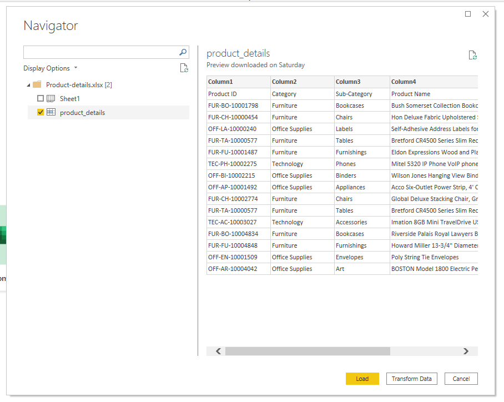This screenshot has height=402, width=504.
Task: Refresh the navigator tree list
Action: tap(184, 68)
